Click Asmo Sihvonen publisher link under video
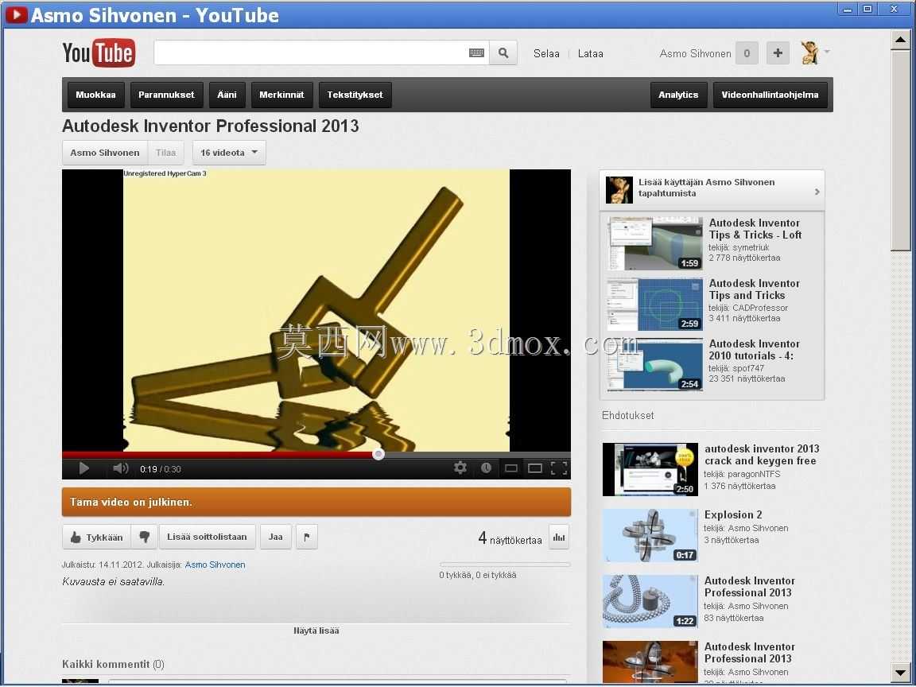Screen dimensions: 916x687 [215, 565]
